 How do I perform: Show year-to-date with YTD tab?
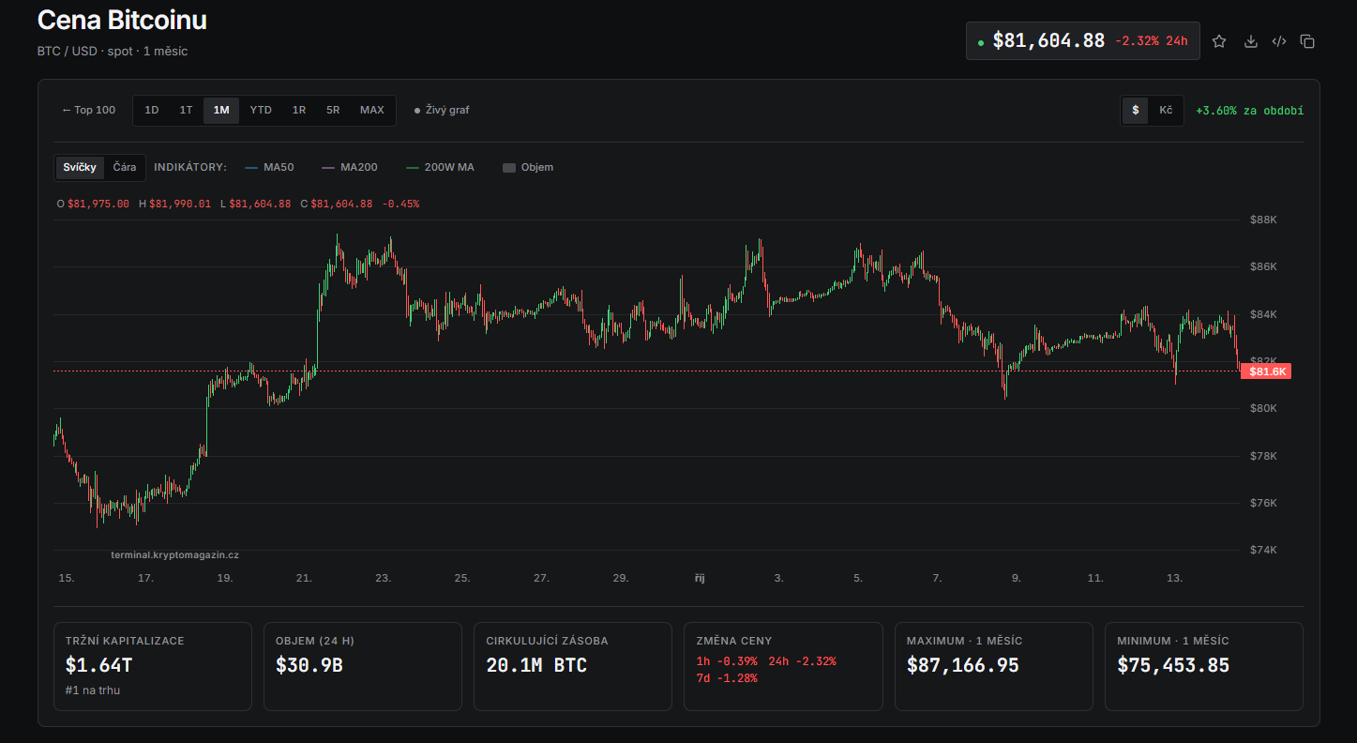click(x=261, y=110)
